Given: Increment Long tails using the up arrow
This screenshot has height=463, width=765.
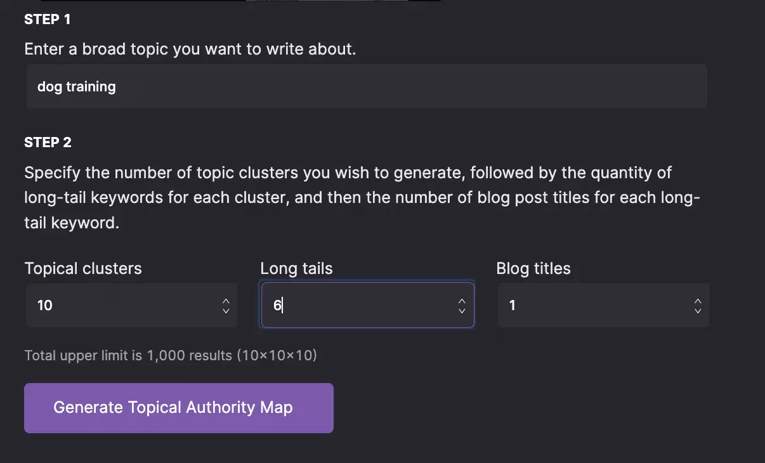Looking at the screenshot, I should tap(462, 301).
